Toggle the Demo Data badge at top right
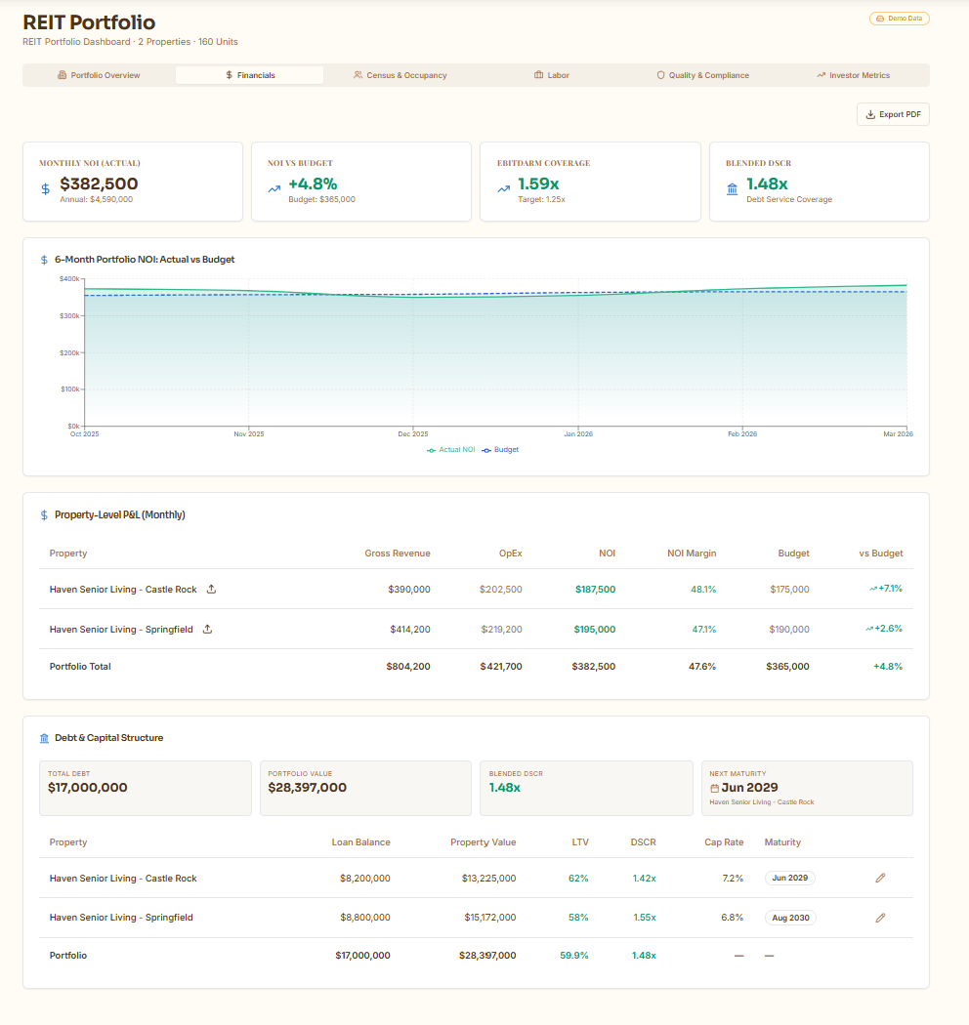Screen dimensions: 969x1025 [899, 18]
